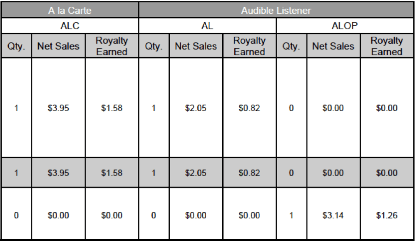Image resolution: width=415 pixels, height=241 pixels.
Task: Click Net Sales column header under ALOP
Action: pyautogui.click(x=333, y=46)
